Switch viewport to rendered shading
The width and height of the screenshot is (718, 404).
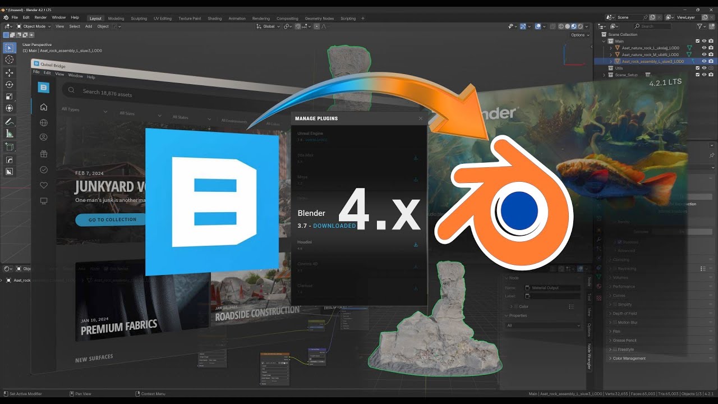581,26
